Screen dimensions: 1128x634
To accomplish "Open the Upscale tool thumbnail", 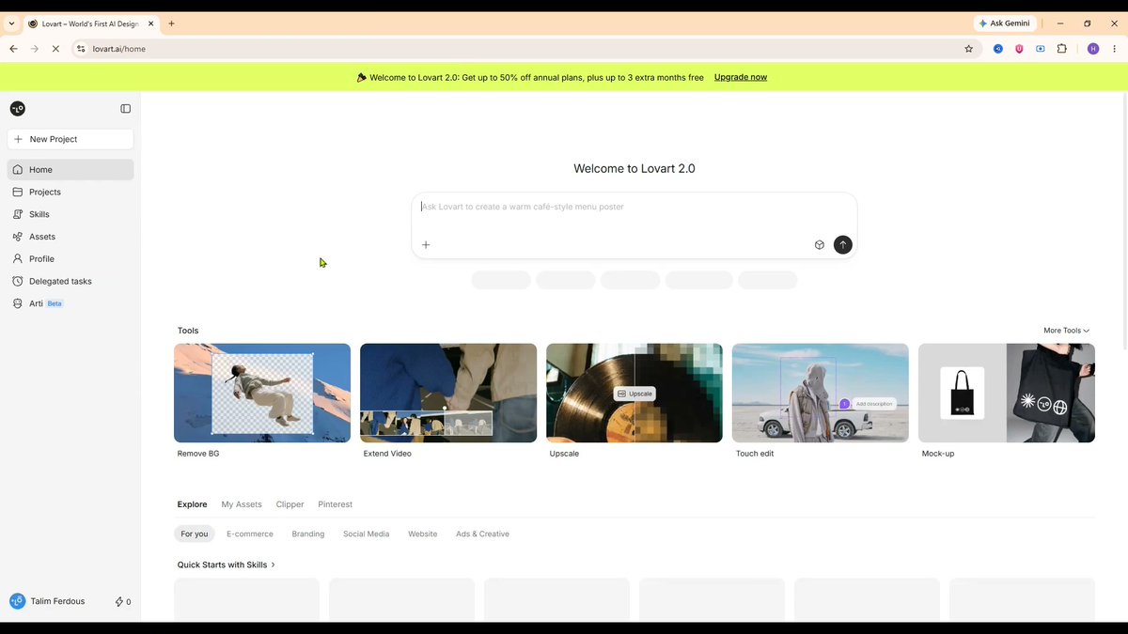I will click(634, 393).
